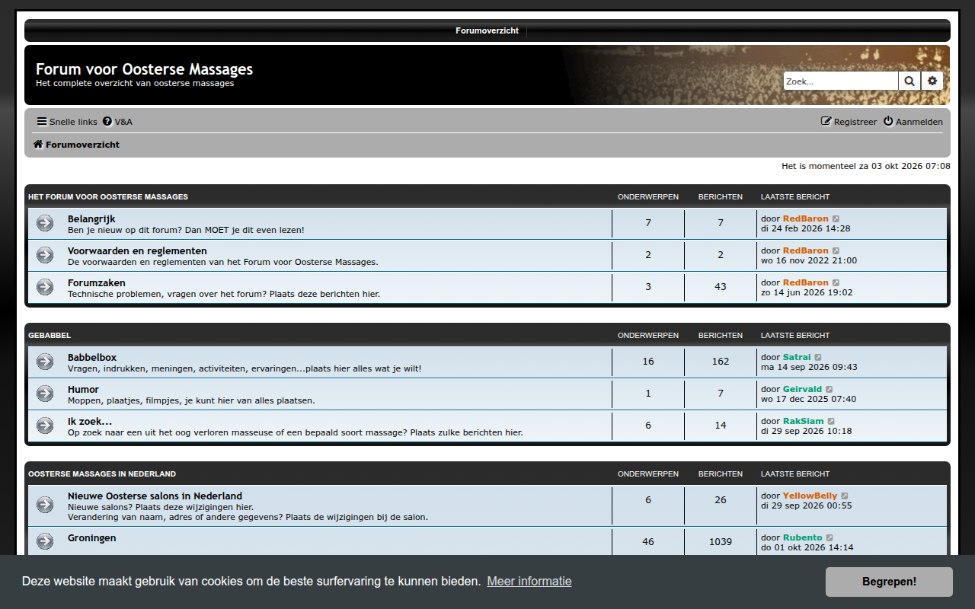975x609 pixels.
Task: Click the Forum voor Oosterse Massages title
Action: pyautogui.click(x=144, y=69)
